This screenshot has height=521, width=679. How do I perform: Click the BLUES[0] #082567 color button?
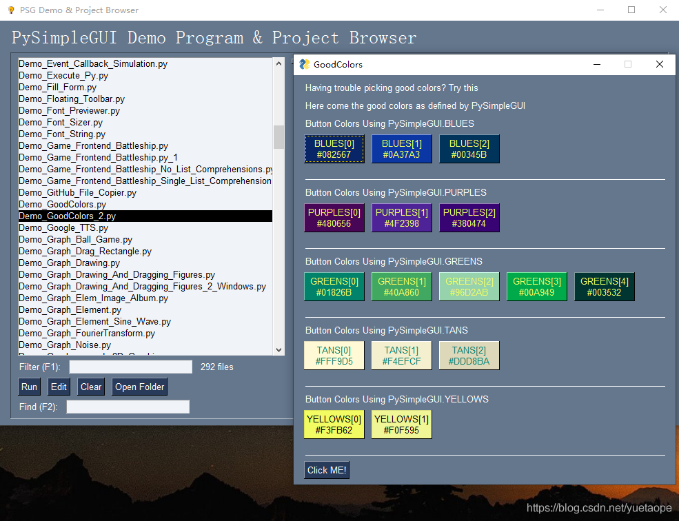[334, 149]
